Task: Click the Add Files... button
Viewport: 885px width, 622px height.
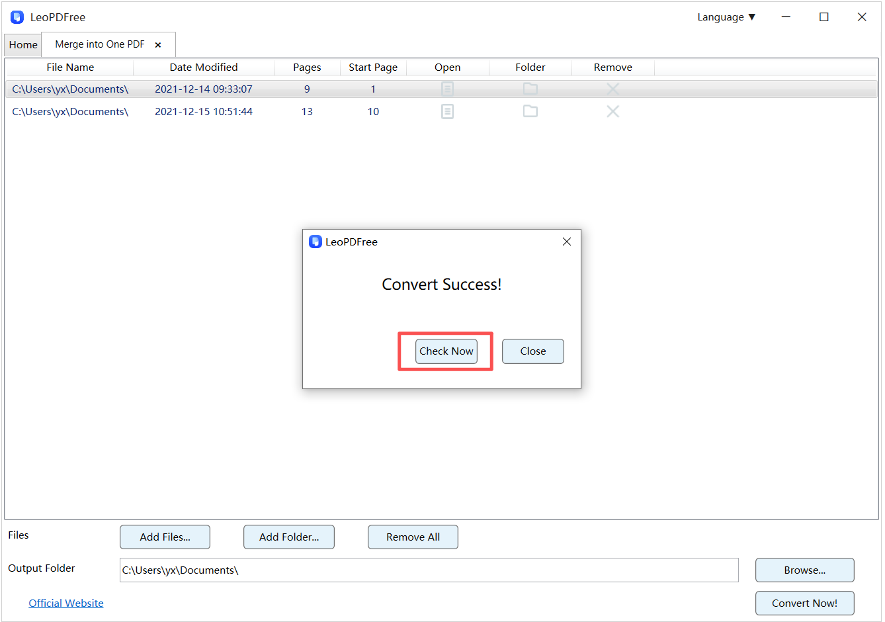Action: [165, 537]
